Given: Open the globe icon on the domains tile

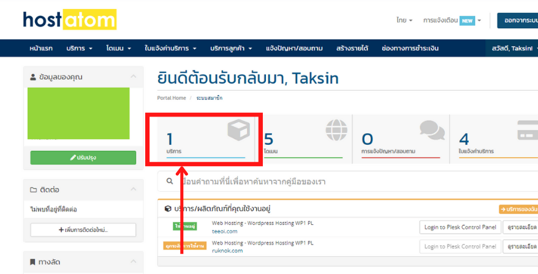Looking at the screenshot, I should pos(336,130).
